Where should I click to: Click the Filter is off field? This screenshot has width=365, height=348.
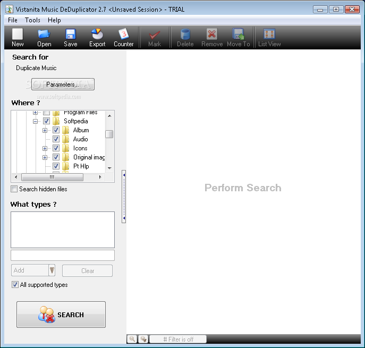tap(178, 339)
